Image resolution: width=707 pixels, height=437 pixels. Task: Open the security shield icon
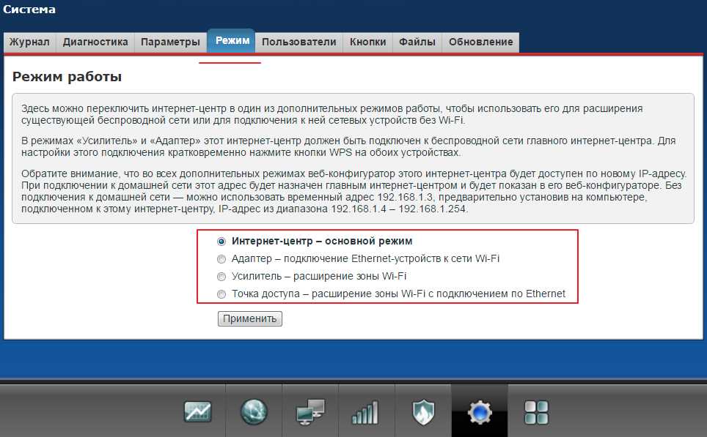[x=423, y=412]
